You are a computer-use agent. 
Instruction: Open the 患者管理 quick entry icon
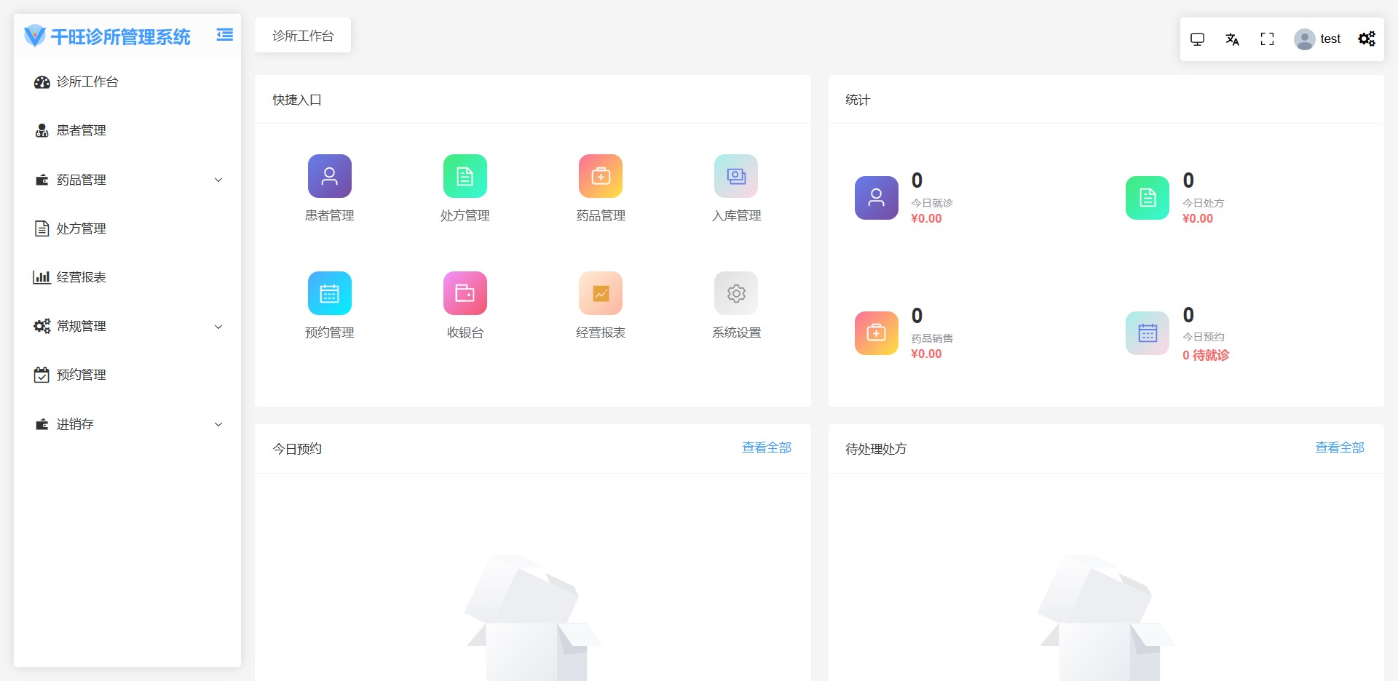[x=329, y=176]
